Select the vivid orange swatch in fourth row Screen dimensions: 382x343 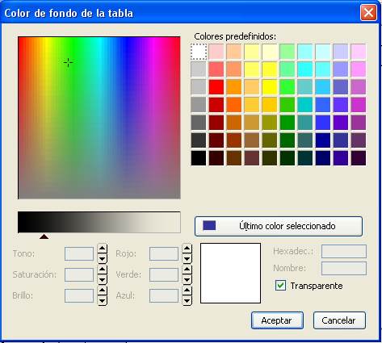(234, 105)
